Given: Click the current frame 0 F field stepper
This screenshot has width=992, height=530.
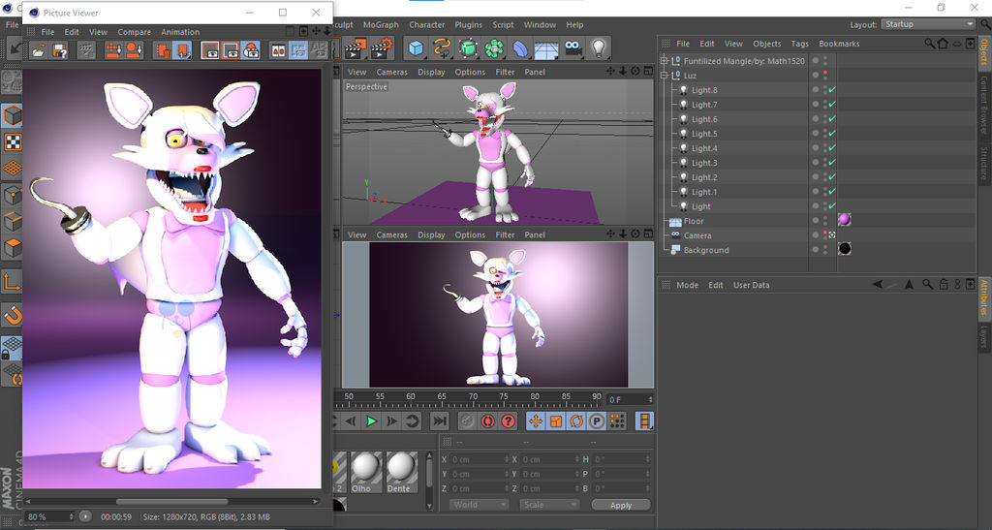Looking at the screenshot, I should click(649, 400).
